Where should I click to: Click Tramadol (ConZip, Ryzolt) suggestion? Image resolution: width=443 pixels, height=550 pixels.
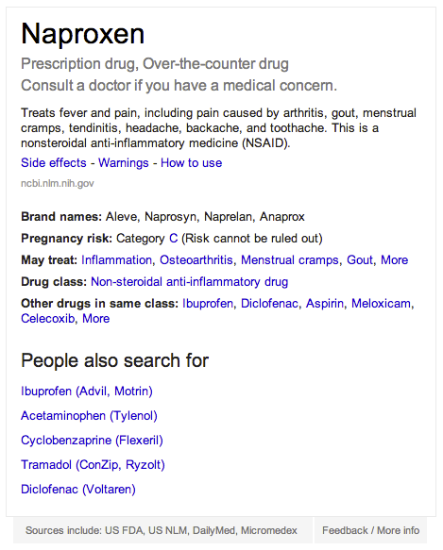93,465
